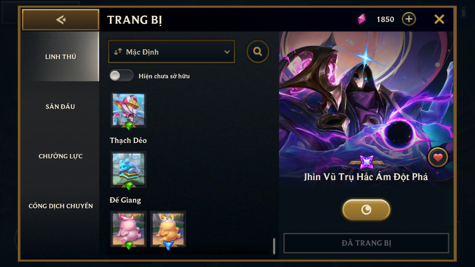
Task: Toggle Hiện chưa sở hữu switch
Action: (122, 76)
